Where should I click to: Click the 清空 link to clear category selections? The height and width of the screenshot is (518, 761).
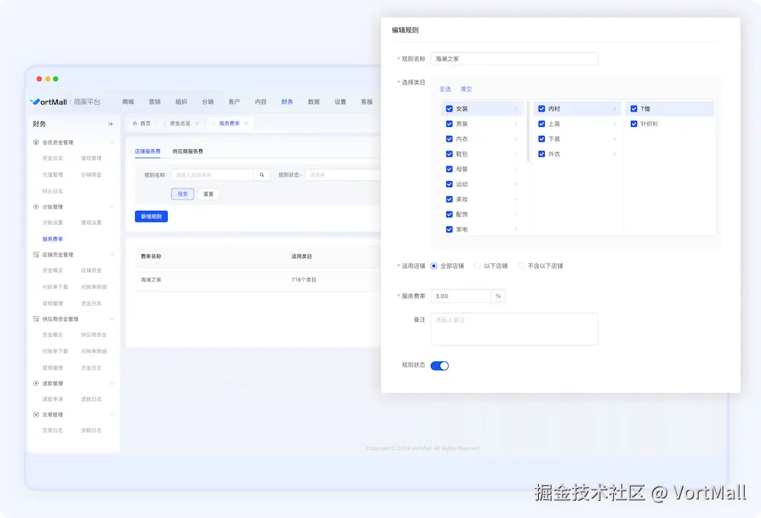(466, 89)
